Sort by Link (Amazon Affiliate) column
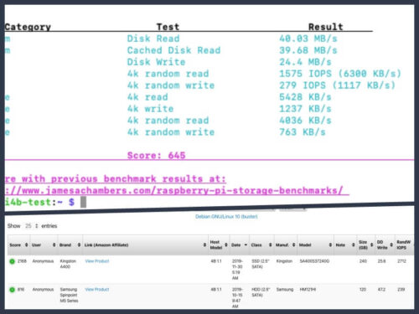419x314 pixels. [145, 245]
